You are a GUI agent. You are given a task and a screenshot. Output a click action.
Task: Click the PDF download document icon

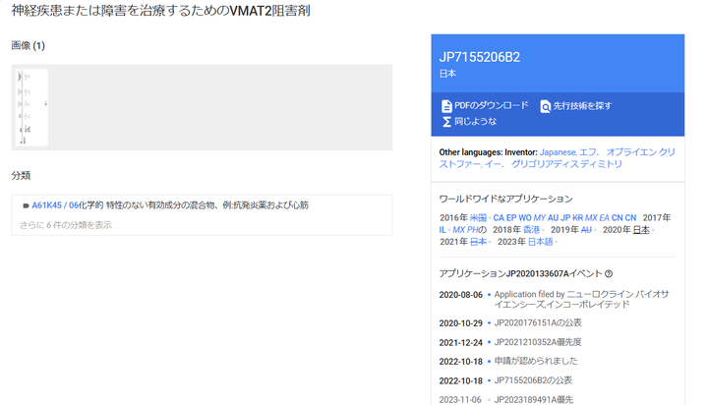point(446,106)
